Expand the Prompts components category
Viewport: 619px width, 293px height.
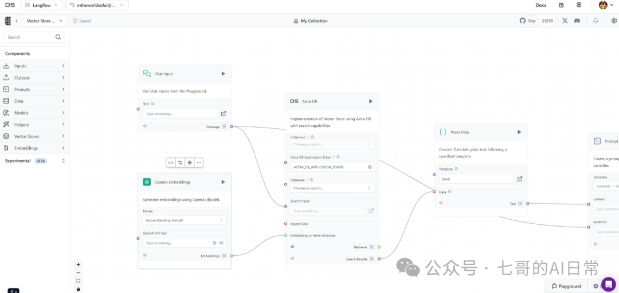(x=34, y=89)
